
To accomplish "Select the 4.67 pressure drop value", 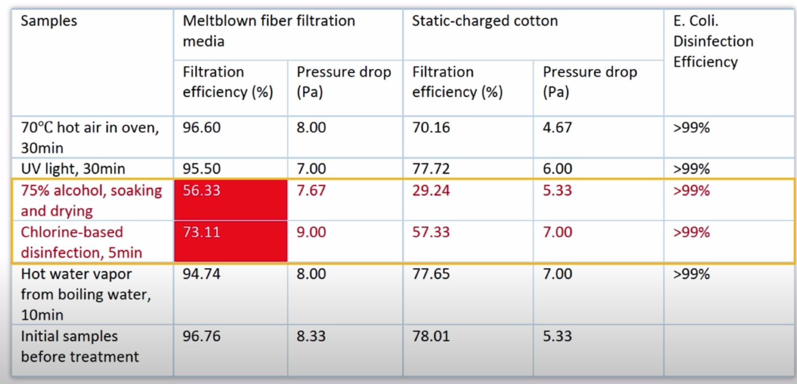I will click(557, 128).
